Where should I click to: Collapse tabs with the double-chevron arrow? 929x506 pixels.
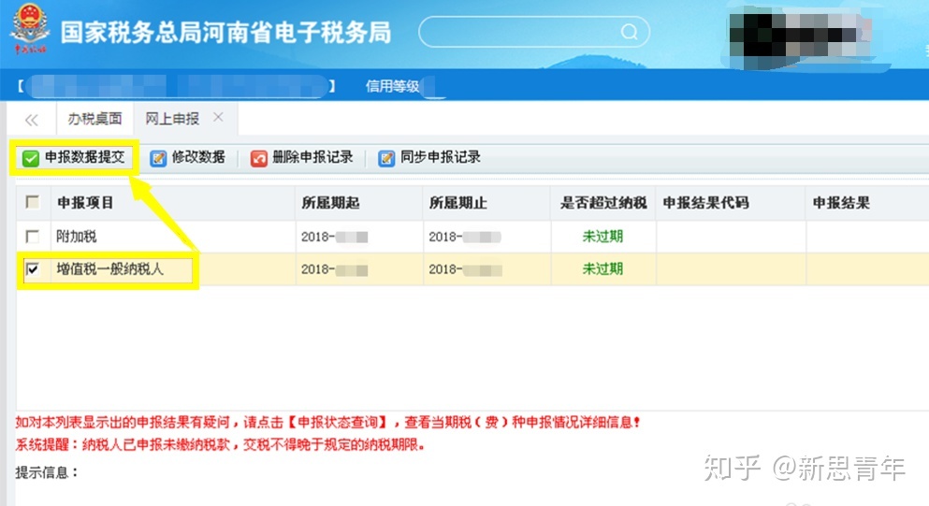pos(32,120)
